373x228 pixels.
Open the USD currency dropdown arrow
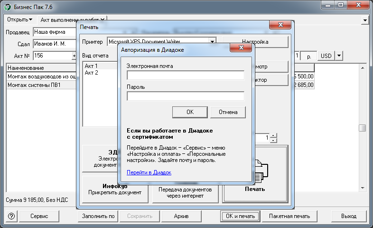coord(339,56)
